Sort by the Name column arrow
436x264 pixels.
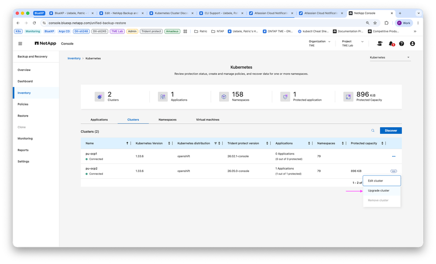click(127, 143)
